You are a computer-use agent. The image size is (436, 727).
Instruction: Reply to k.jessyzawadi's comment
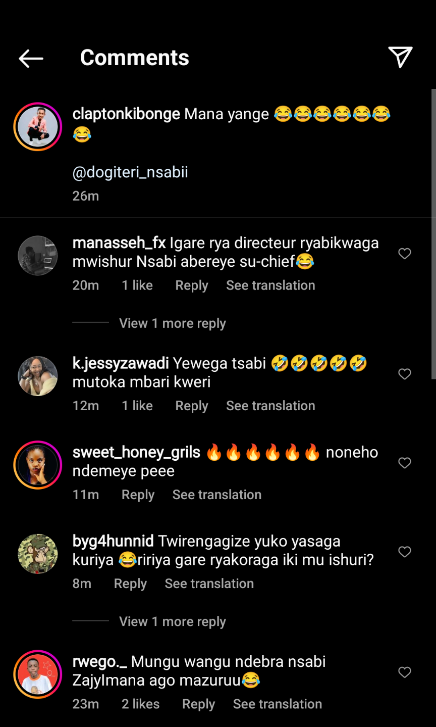click(191, 406)
